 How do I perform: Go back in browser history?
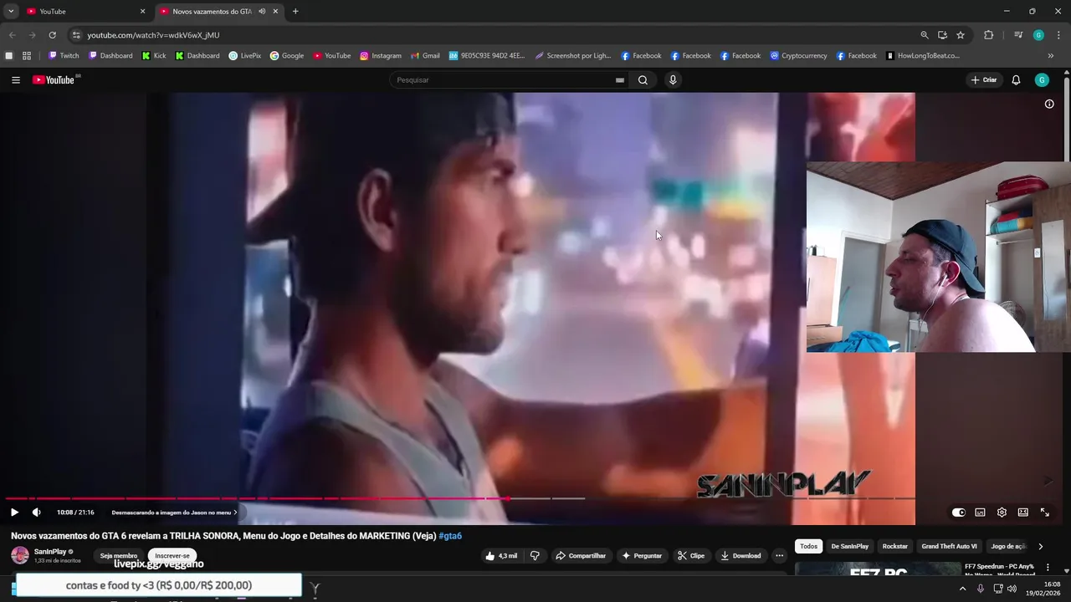click(x=12, y=35)
